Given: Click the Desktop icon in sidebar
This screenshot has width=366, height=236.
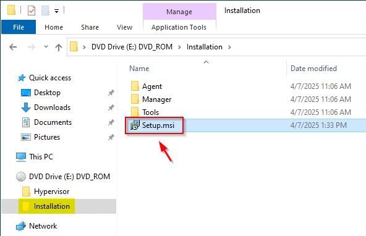Looking at the screenshot, I should 26,93.
